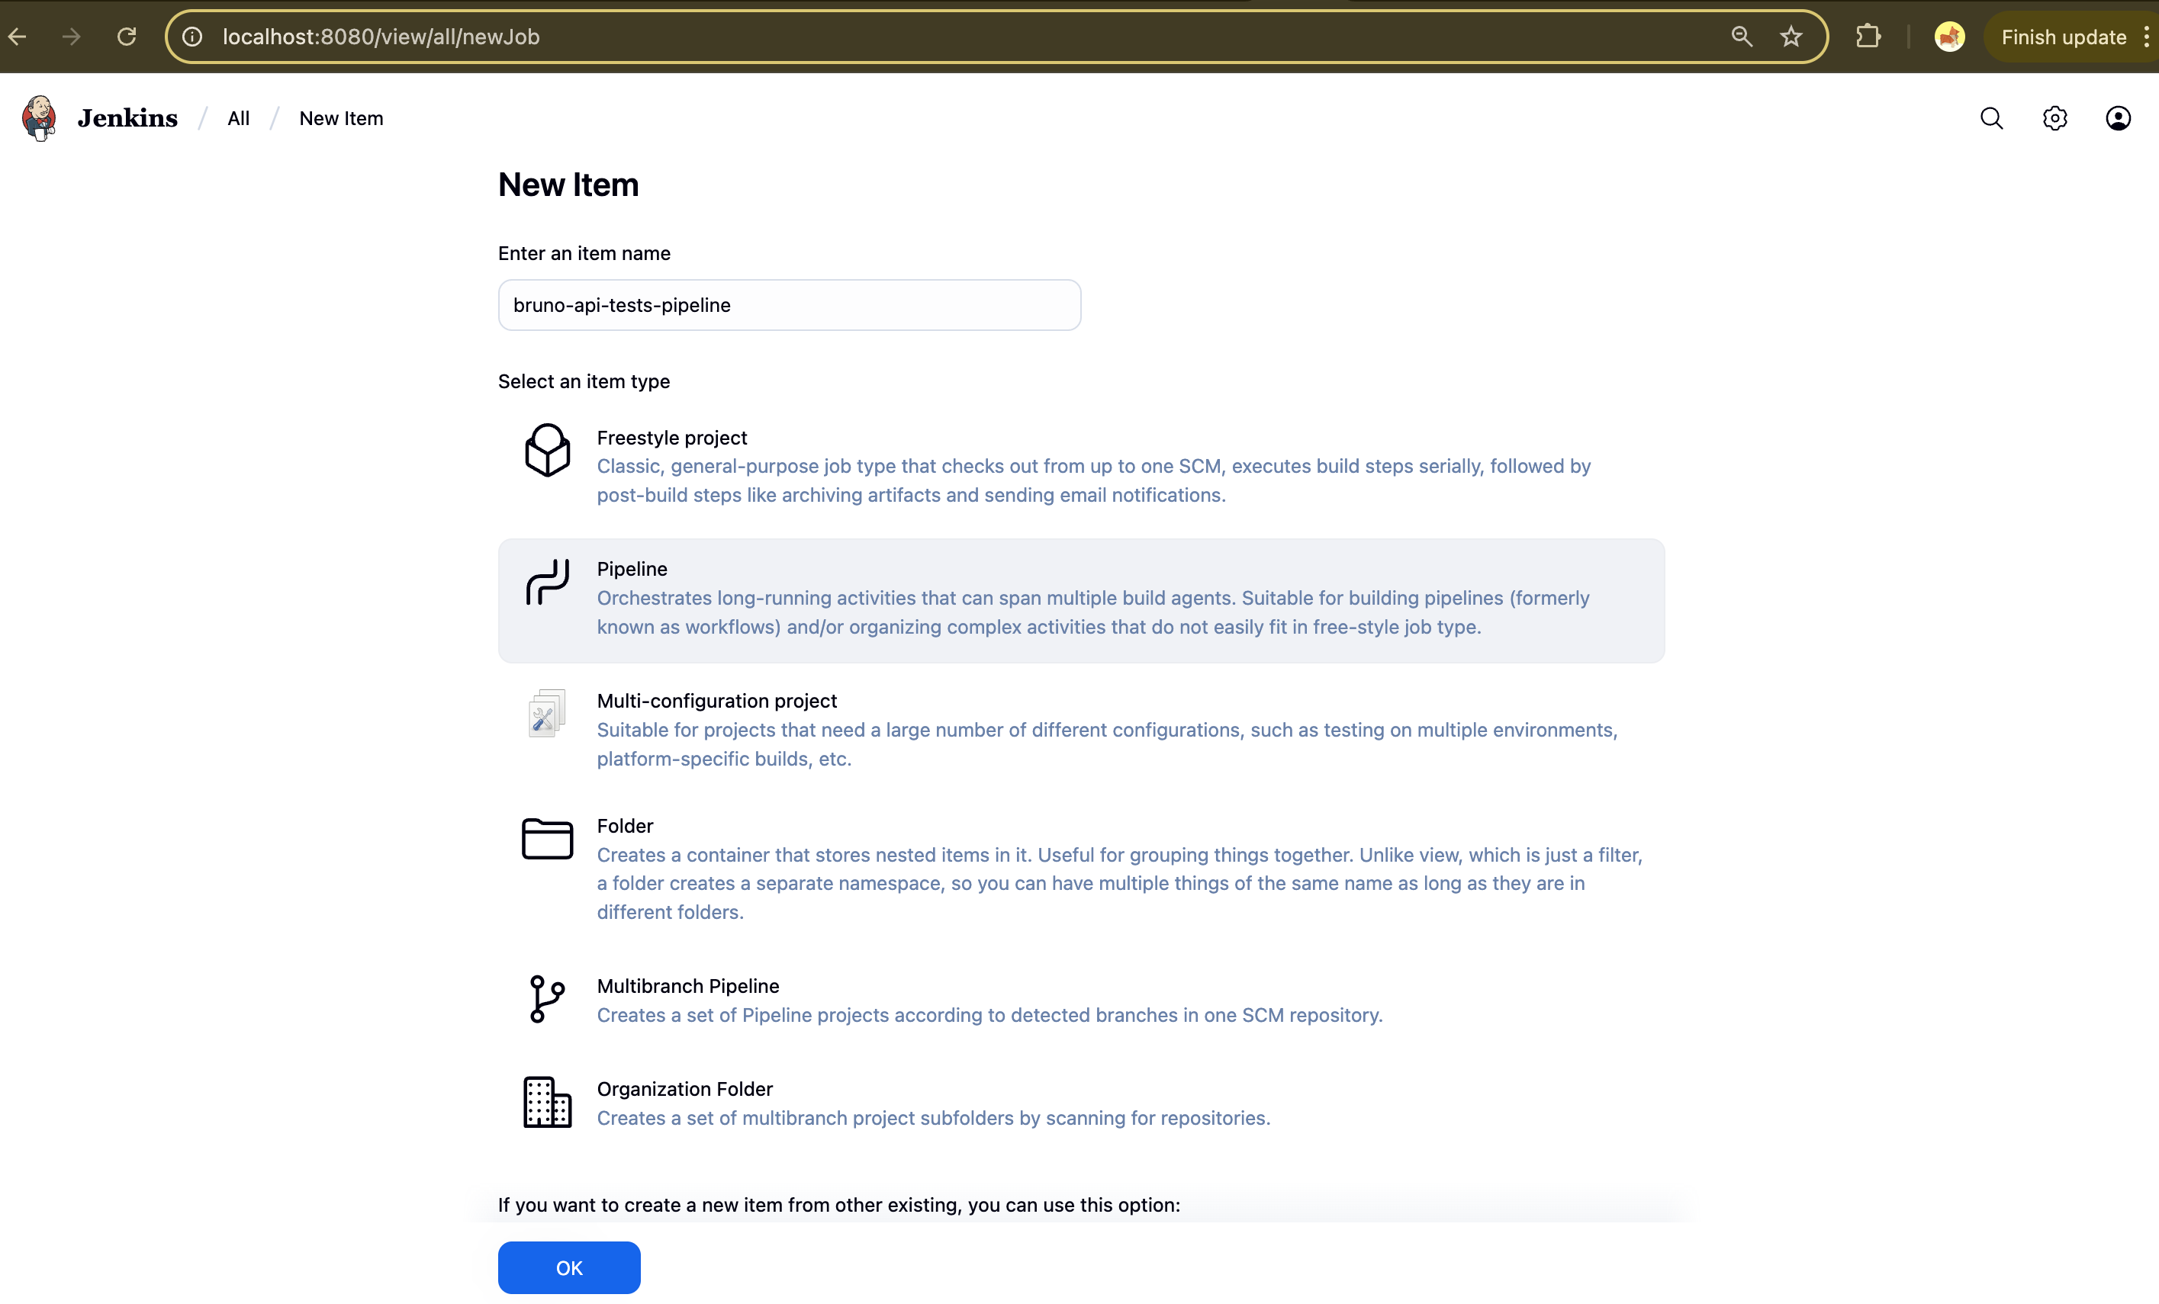The width and height of the screenshot is (2159, 1304).
Task: Click the Jenkins logo in the header
Action: (39, 117)
